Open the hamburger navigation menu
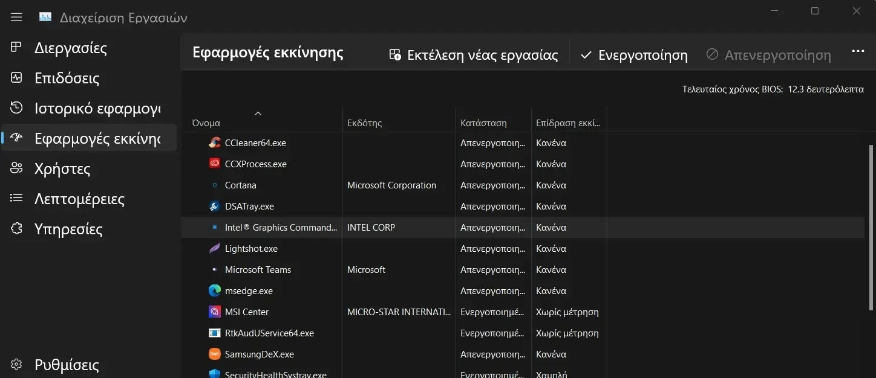Viewport: 876px width, 378px height. coord(16,17)
